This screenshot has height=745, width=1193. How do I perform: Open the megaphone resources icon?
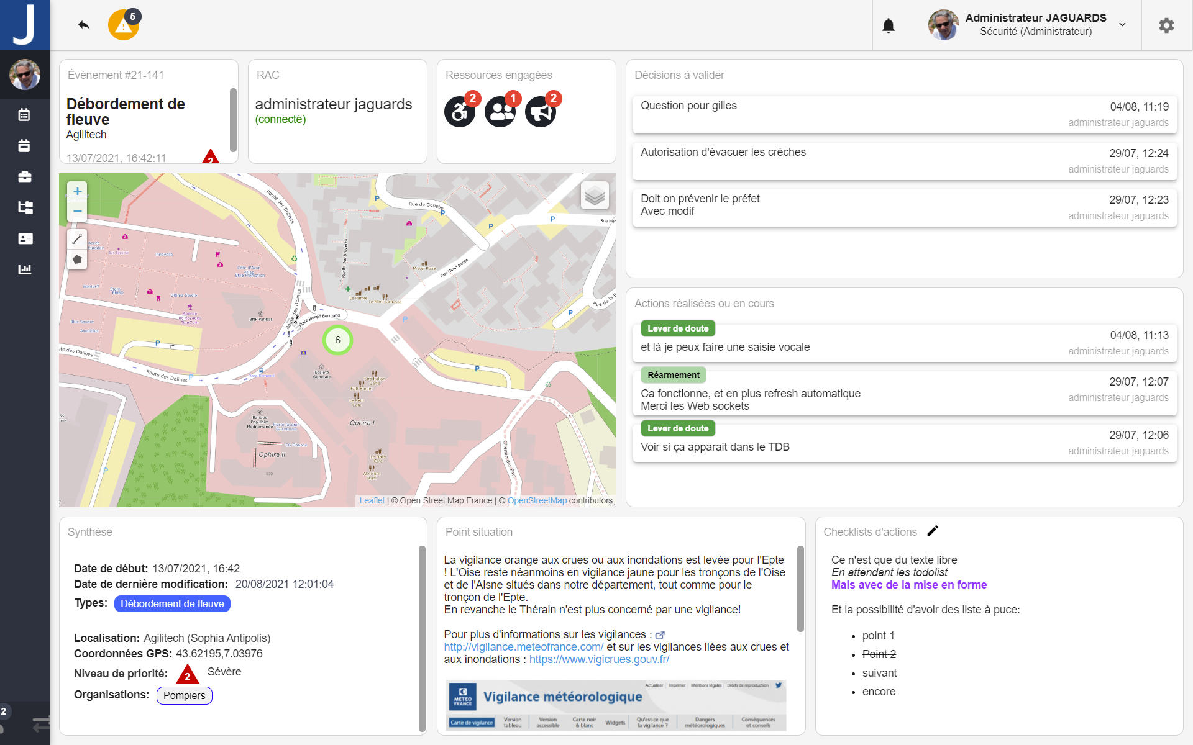[x=541, y=112]
